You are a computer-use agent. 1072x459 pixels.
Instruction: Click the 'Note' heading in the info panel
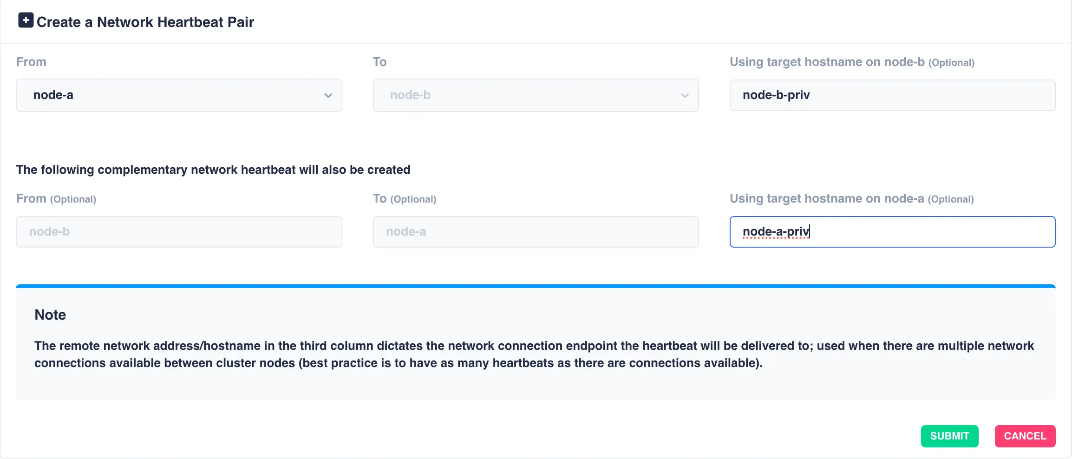coord(50,315)
